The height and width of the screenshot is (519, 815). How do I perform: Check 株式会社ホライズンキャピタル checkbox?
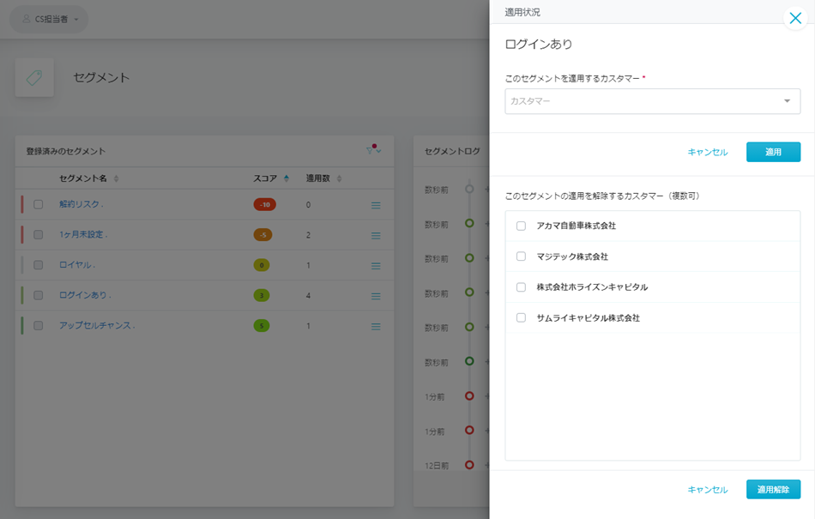click(x=521, y=287)
